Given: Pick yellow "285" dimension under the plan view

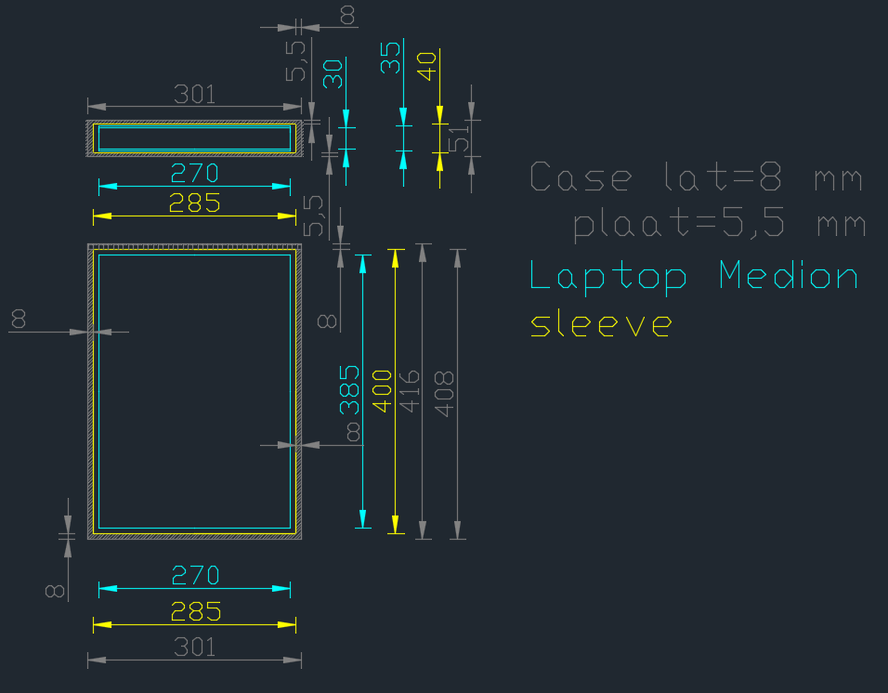Looking at the screenshot, I should 195,611.
